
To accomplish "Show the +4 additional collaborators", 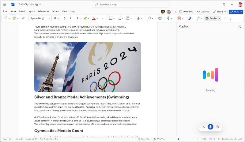I will (175, 12).
